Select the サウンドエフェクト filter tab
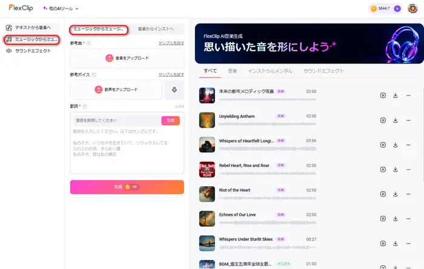 323,71
